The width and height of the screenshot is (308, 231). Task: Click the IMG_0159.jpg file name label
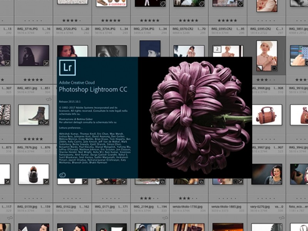pyautogui.click(x=27, y=207)
